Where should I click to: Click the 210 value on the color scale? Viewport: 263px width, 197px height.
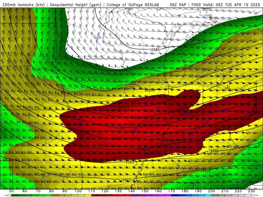coord(225,191)
